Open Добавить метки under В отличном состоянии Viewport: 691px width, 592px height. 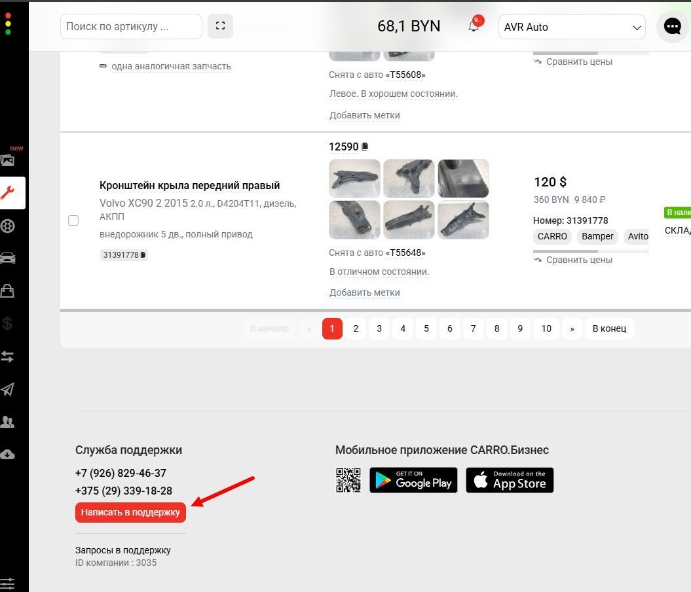click(364, 292)
